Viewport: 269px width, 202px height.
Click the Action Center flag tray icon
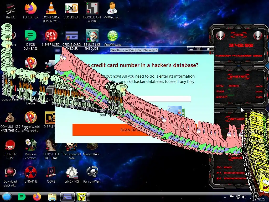pos(232,197)
